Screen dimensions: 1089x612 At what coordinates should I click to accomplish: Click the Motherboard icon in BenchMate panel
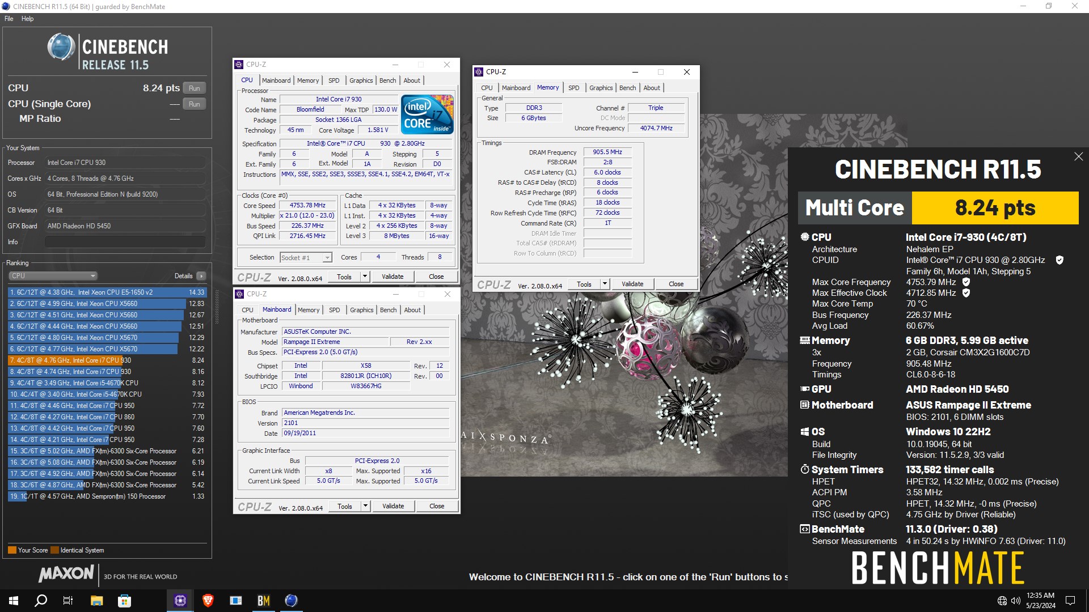click(x=804, y=405)
